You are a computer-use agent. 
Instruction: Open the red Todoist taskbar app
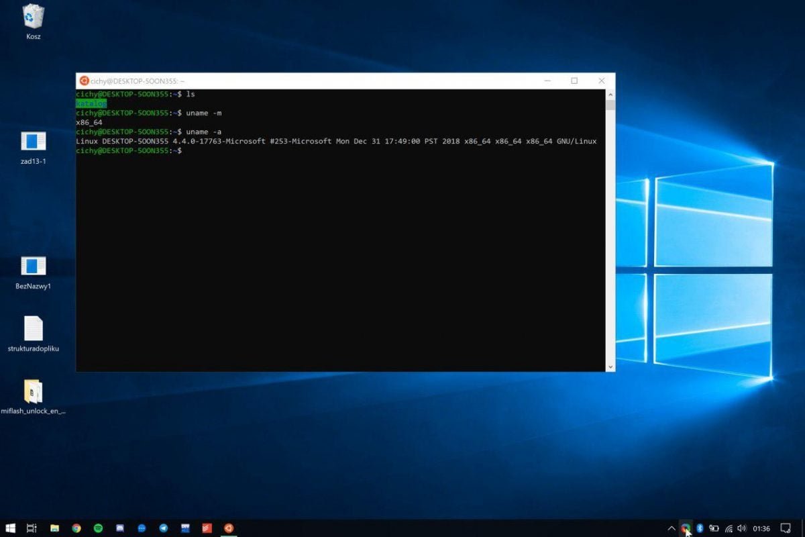[x=207, y=528]
